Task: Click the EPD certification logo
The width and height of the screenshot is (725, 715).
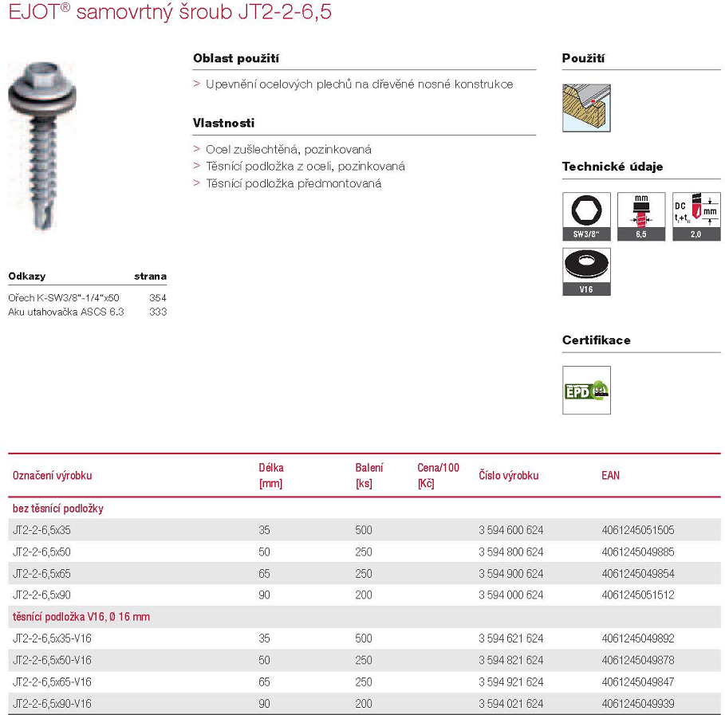Action: [586, 390]
